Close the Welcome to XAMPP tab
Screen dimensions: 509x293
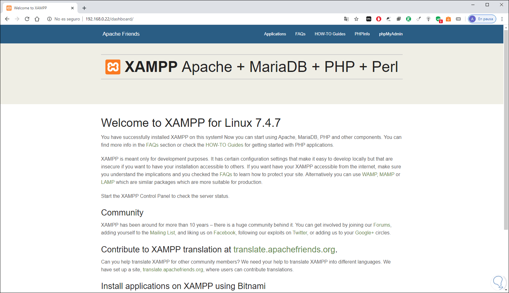72,8
